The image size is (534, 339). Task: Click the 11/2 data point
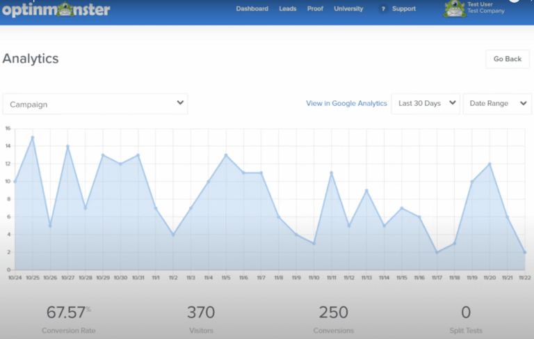pos(173,235)
